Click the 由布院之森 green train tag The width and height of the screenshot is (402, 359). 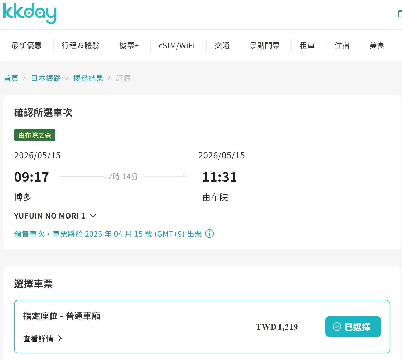(35, 135)
